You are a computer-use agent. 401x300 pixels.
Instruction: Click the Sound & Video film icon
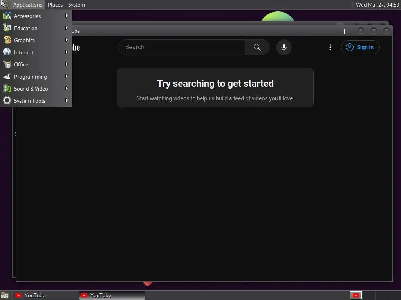tap(7, 89)
